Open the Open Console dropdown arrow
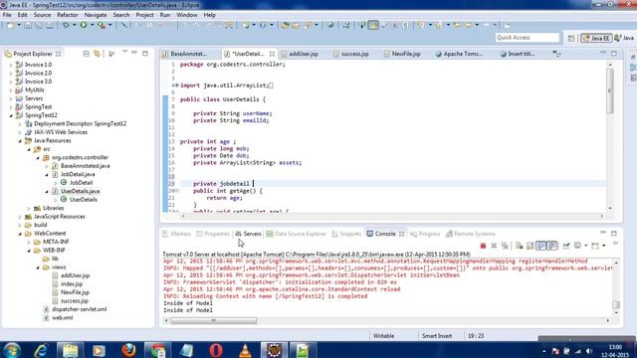 tap(604, 246)
